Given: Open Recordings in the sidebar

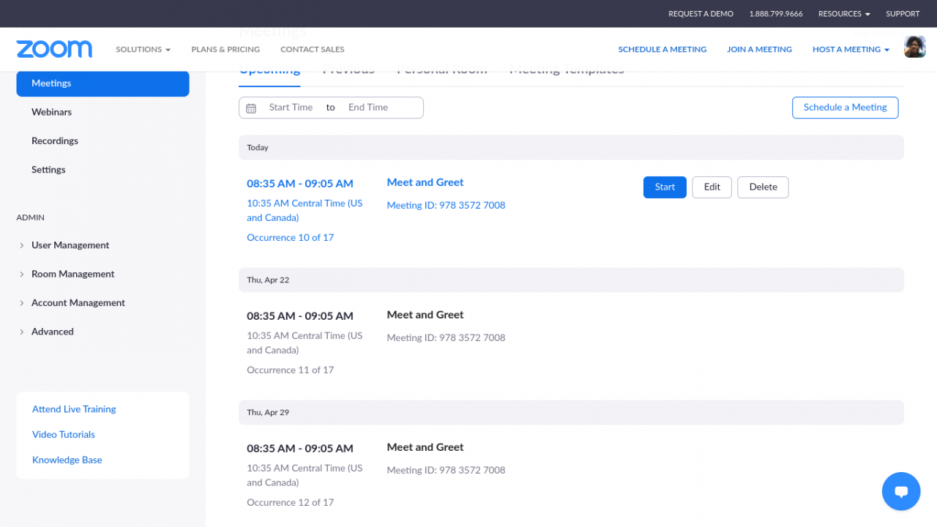Looking at the screenshot, I should (55, 141).
